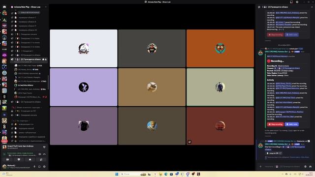Click the Jump button under the Started recording message
315x177 pixels.
coord(274,153)
